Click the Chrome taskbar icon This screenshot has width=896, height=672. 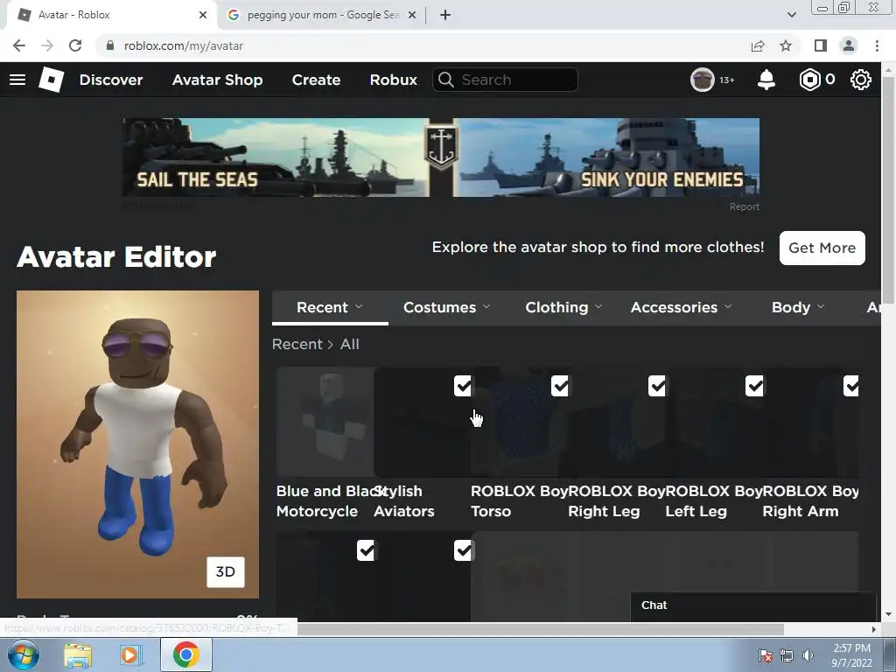(x=185, y=654)
